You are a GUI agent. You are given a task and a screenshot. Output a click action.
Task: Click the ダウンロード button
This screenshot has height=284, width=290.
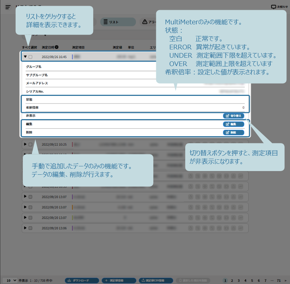[x=82, y=280]
